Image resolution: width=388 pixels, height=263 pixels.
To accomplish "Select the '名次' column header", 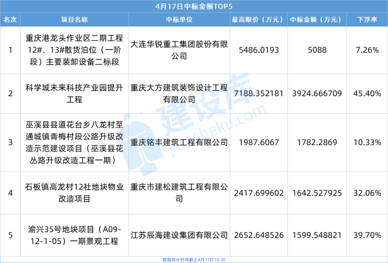I will click(10, 19).
